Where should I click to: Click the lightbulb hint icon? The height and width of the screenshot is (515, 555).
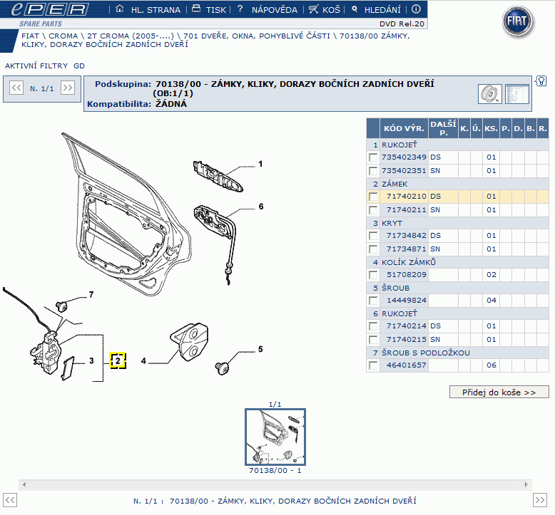tap(541, 80)
